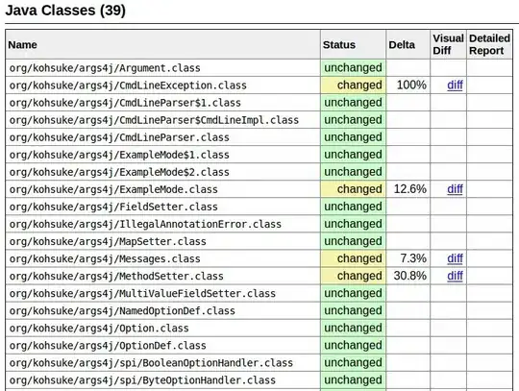Click the Delta column header
519x391 pixels.
pyautogui.click(x=402, y=44)
